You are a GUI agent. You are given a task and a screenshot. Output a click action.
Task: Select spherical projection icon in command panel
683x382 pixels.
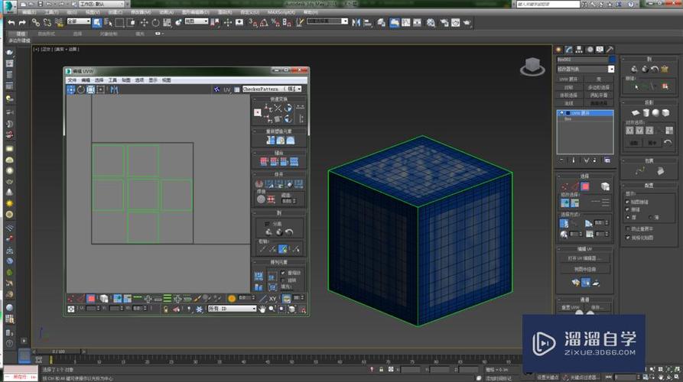point(655,112)
